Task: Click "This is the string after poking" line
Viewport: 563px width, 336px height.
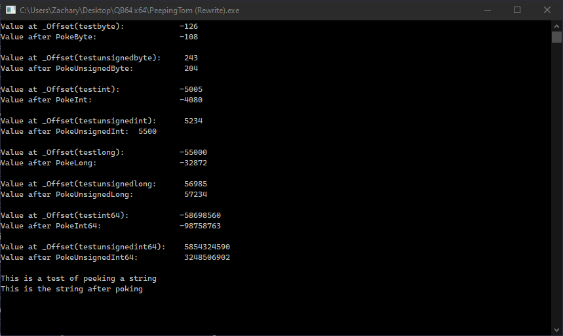Action: (71, 289)
